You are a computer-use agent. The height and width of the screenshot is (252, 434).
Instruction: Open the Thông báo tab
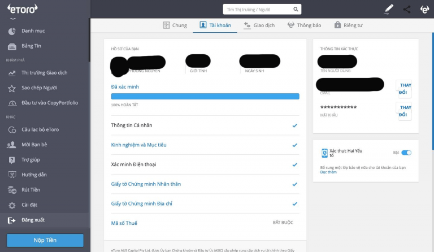click(x=304, y=25)
